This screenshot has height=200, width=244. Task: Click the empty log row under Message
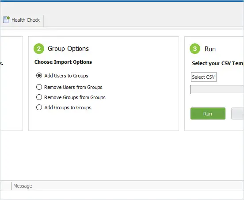[x=122, y=195]
